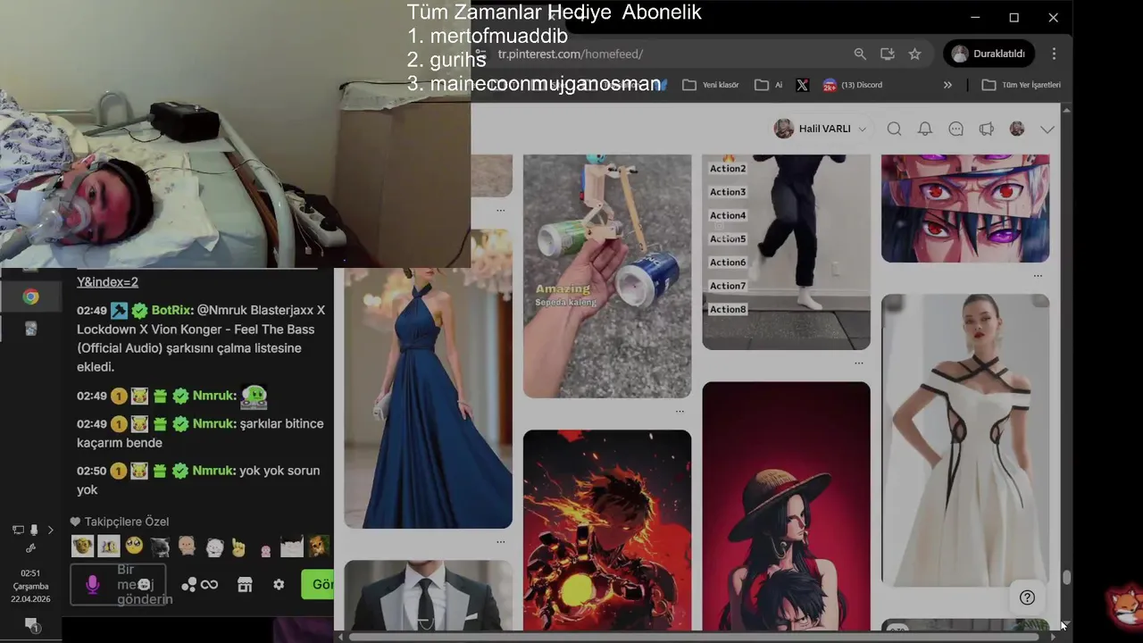Open the Iron Man fire artwork pin
Image resolution: width=1143 pixels, height=643 pixels.
[x=607, y=530]
